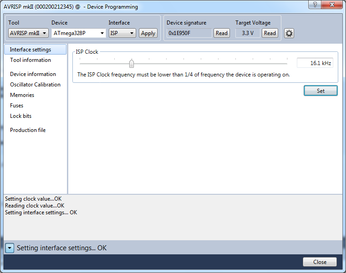
Task: Select Lock bits in sidebar
Action: tap(21, 116)
